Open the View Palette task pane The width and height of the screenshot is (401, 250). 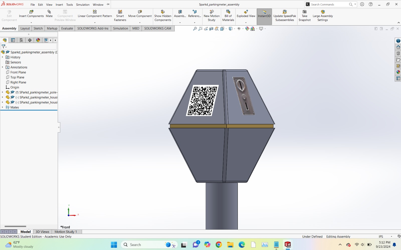pos(398,66)
